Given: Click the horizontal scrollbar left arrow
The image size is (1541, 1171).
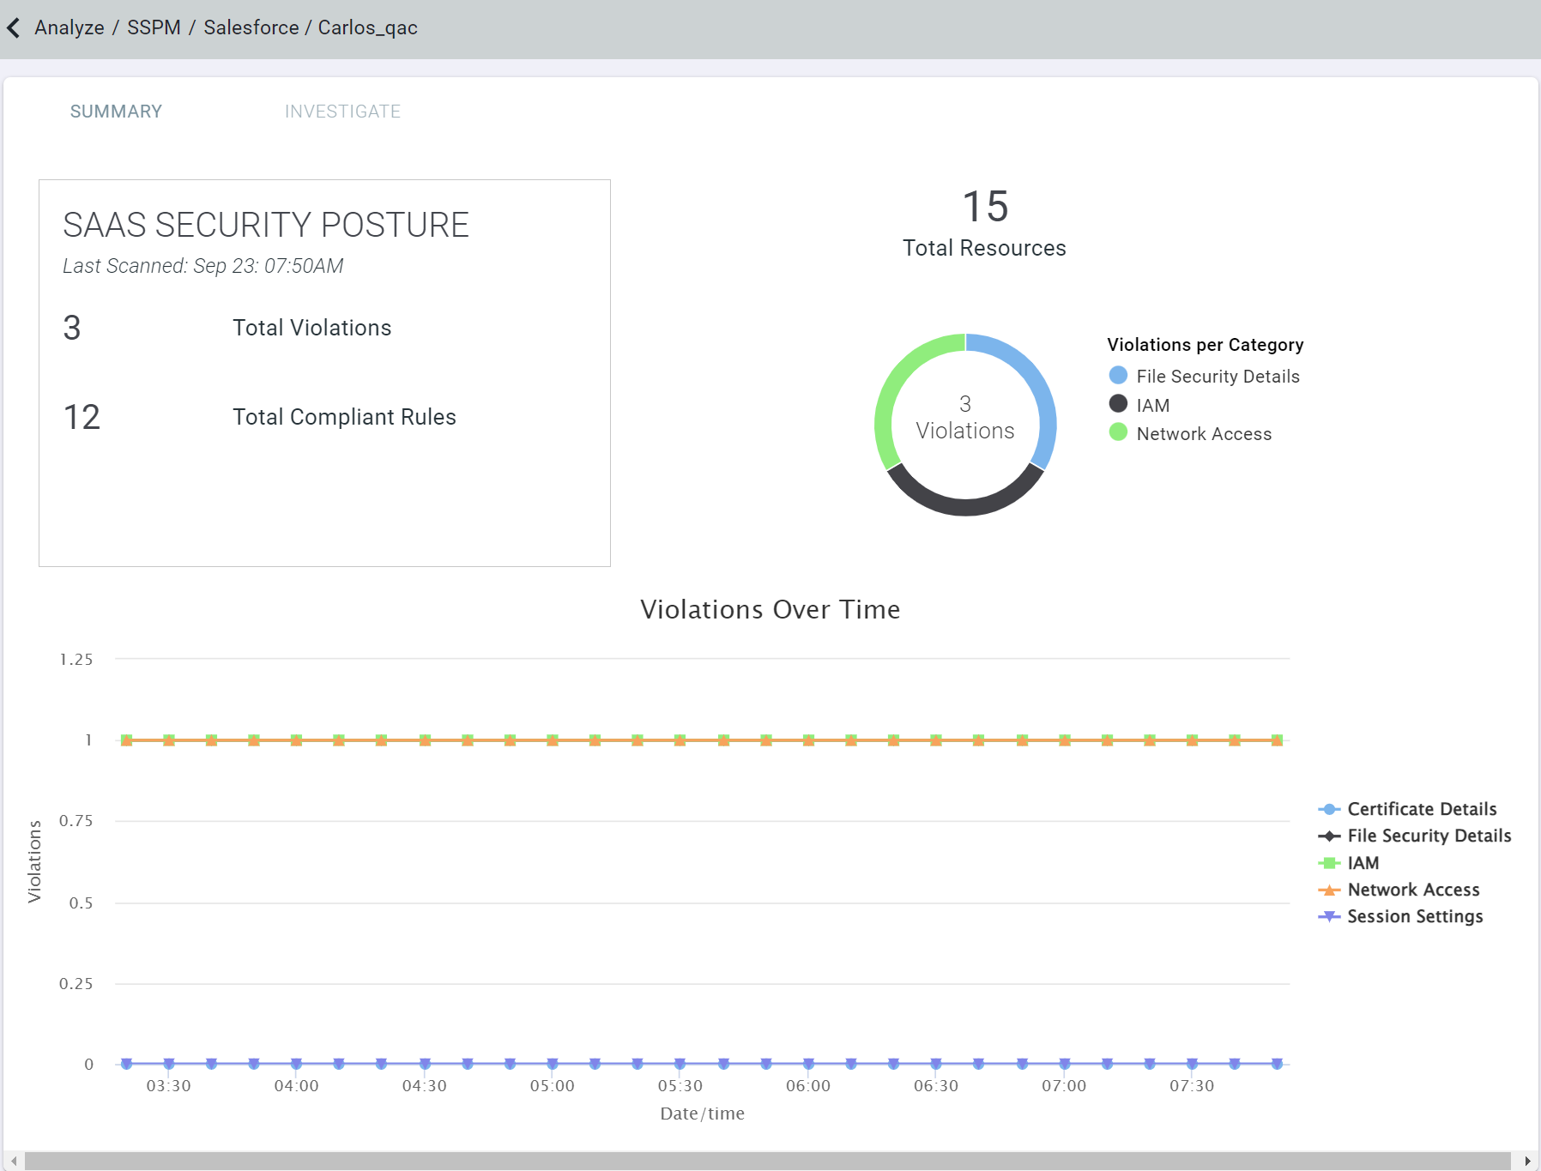Looking at the screenshot, I should click(14, 1162).
